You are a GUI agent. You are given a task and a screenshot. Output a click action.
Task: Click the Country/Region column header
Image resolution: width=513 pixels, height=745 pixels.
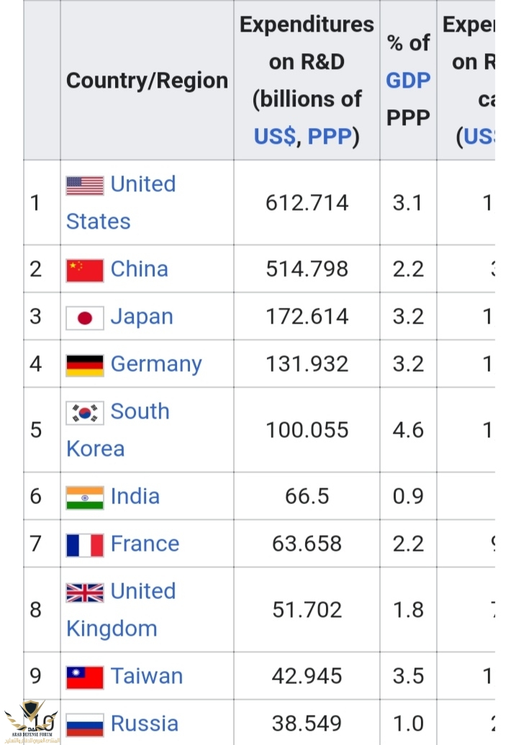pyautogui.click(x=147, y=81)
